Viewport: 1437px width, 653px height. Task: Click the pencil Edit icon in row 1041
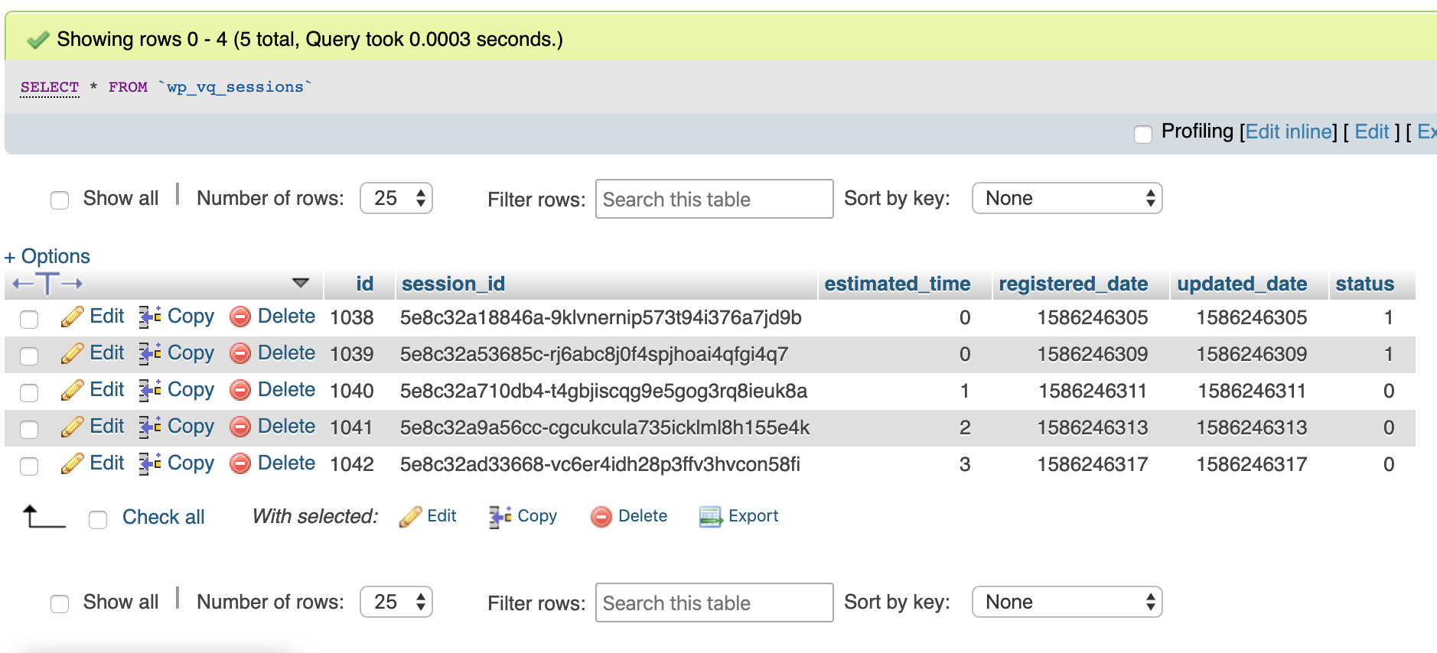coord(73,427)
